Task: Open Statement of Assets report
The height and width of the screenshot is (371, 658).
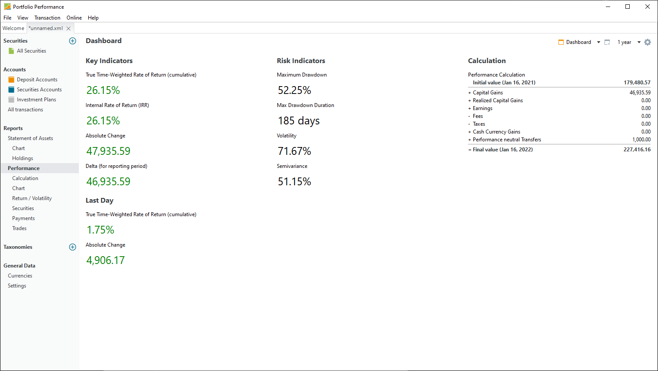Action: (x=30, y=138)
